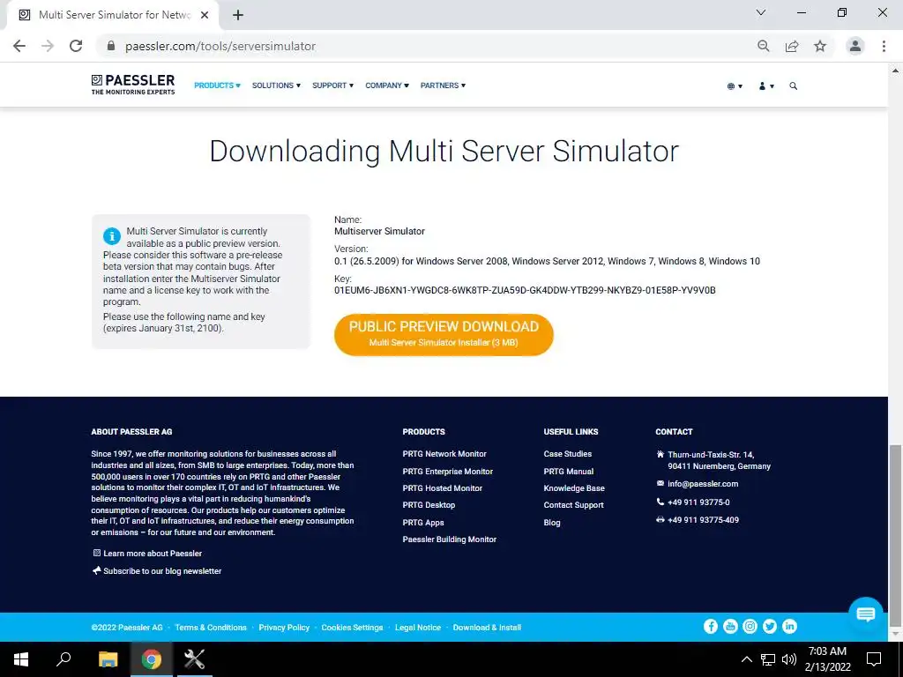
Task: Open the Paessler Building Monitor link
Action: [449, 539]
